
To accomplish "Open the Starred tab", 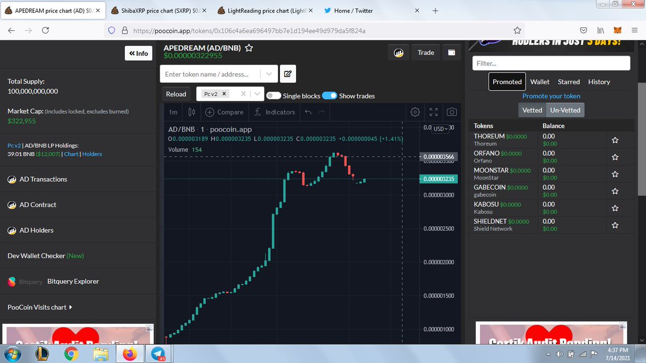I will [x=568, y=82].
